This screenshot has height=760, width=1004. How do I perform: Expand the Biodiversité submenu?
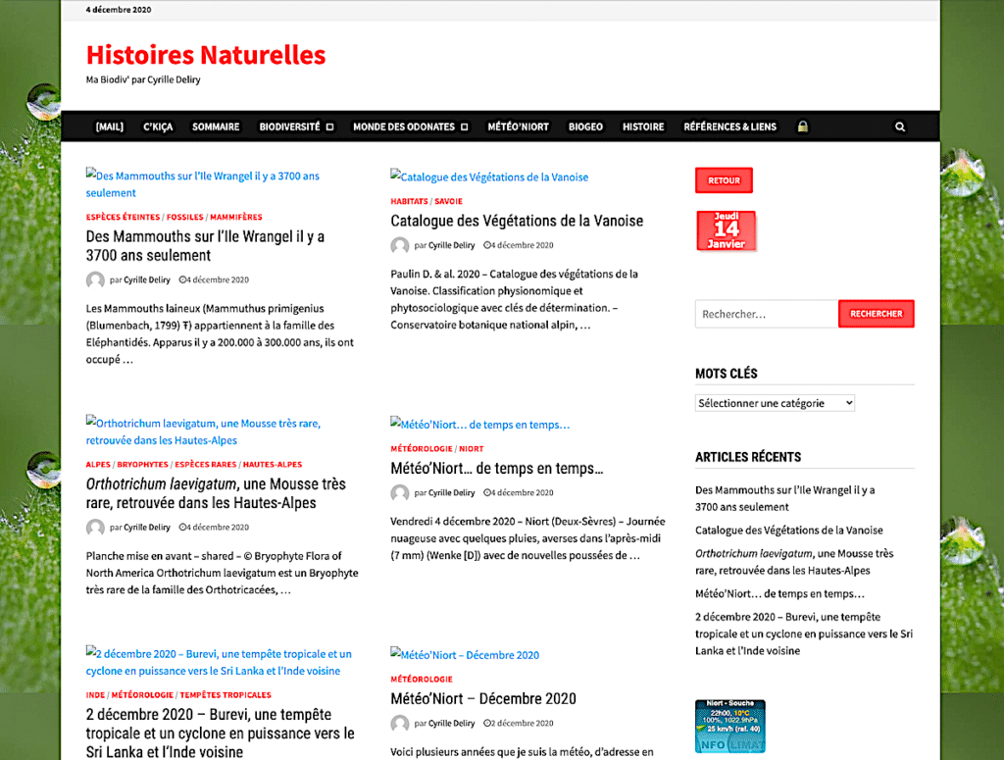click(x=329, y=127)
